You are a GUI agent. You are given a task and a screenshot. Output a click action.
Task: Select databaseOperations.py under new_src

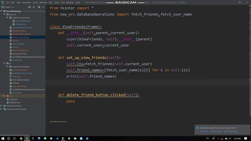coord(22,27)
